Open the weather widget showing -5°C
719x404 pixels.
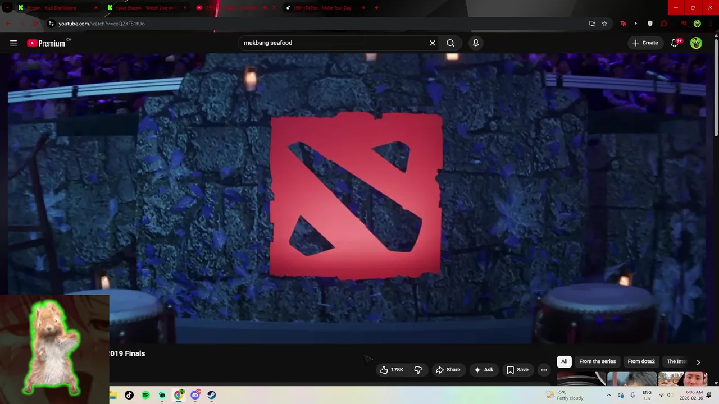(565, 395)
